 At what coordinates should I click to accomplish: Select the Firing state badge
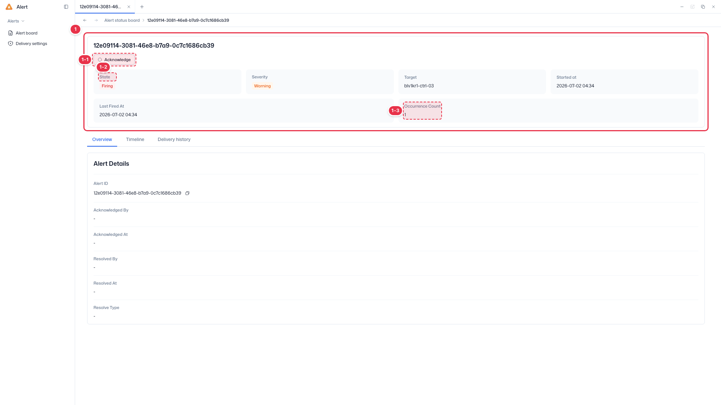[107, 86]
